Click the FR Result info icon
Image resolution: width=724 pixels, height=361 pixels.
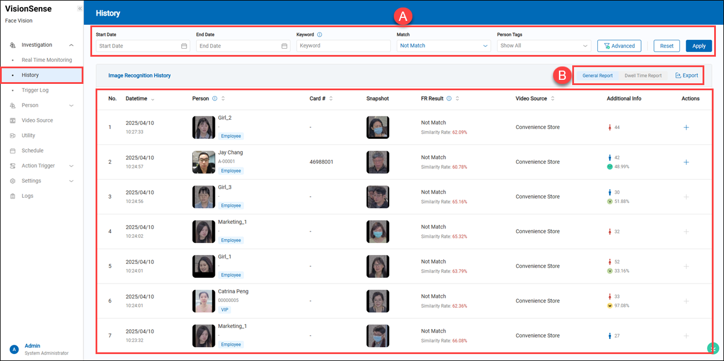tap(449, 98)
